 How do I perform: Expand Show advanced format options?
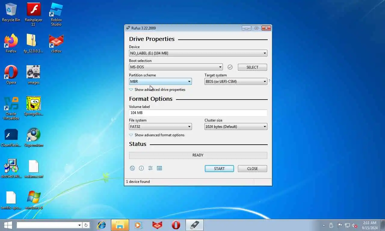pos(157,135)
